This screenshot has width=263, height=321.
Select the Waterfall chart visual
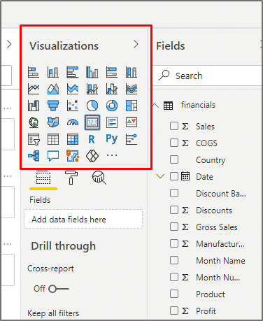pos(34,106)
